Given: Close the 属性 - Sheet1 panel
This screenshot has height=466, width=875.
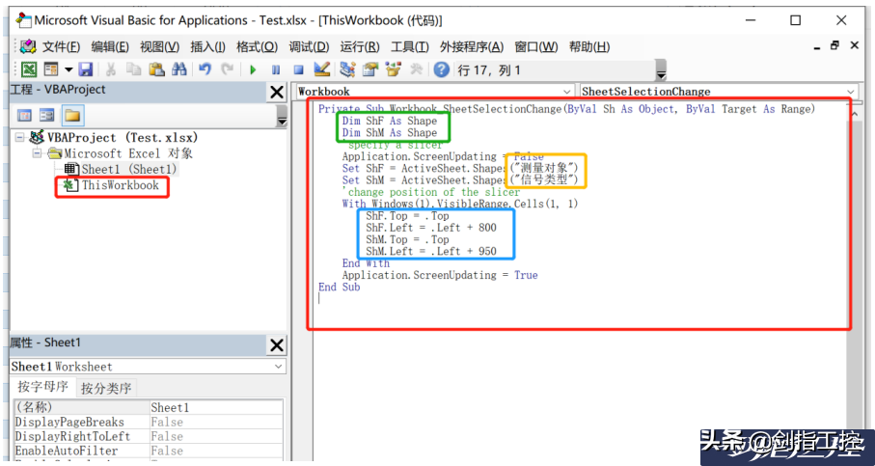Looking at the screenshot, I should coord(277,345).
